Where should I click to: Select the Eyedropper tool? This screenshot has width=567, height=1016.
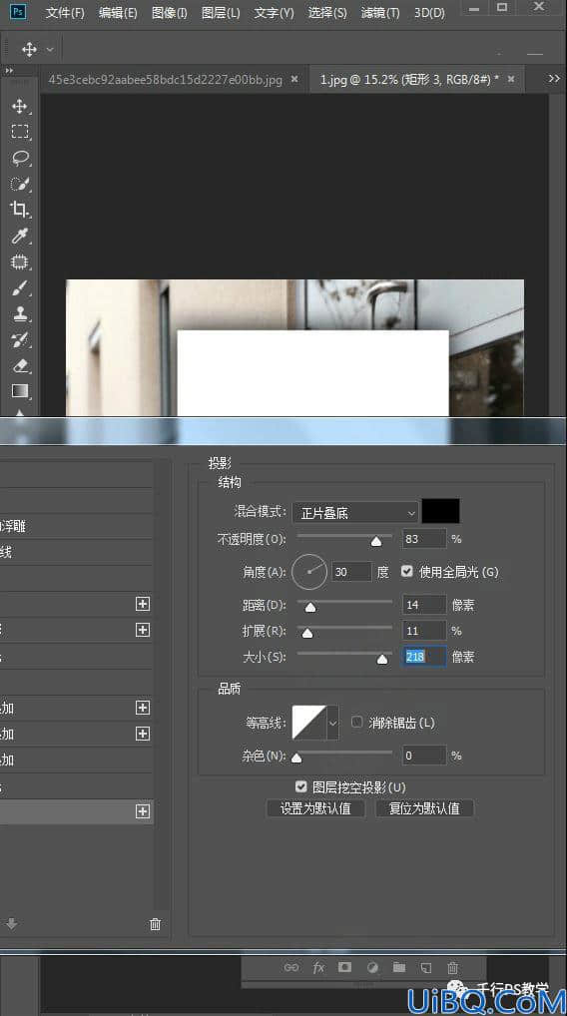[x=19, y=236]
